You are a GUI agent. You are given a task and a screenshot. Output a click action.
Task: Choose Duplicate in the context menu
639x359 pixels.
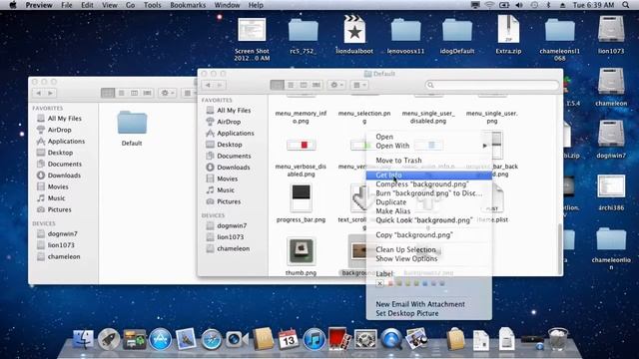428,201
